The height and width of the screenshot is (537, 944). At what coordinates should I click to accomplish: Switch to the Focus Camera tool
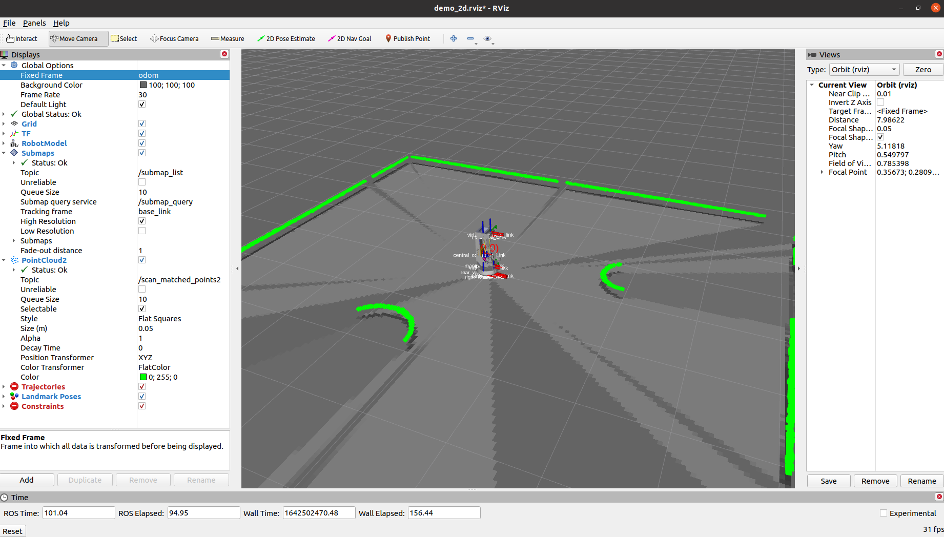click(x=174, y=38)
